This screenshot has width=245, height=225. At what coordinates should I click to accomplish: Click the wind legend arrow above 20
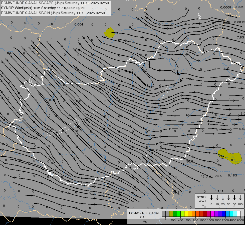tap(223, 198)
